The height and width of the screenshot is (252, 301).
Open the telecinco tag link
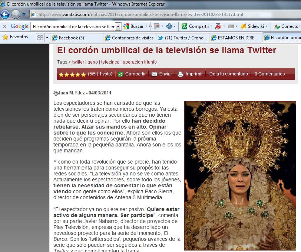click(110, 62)
